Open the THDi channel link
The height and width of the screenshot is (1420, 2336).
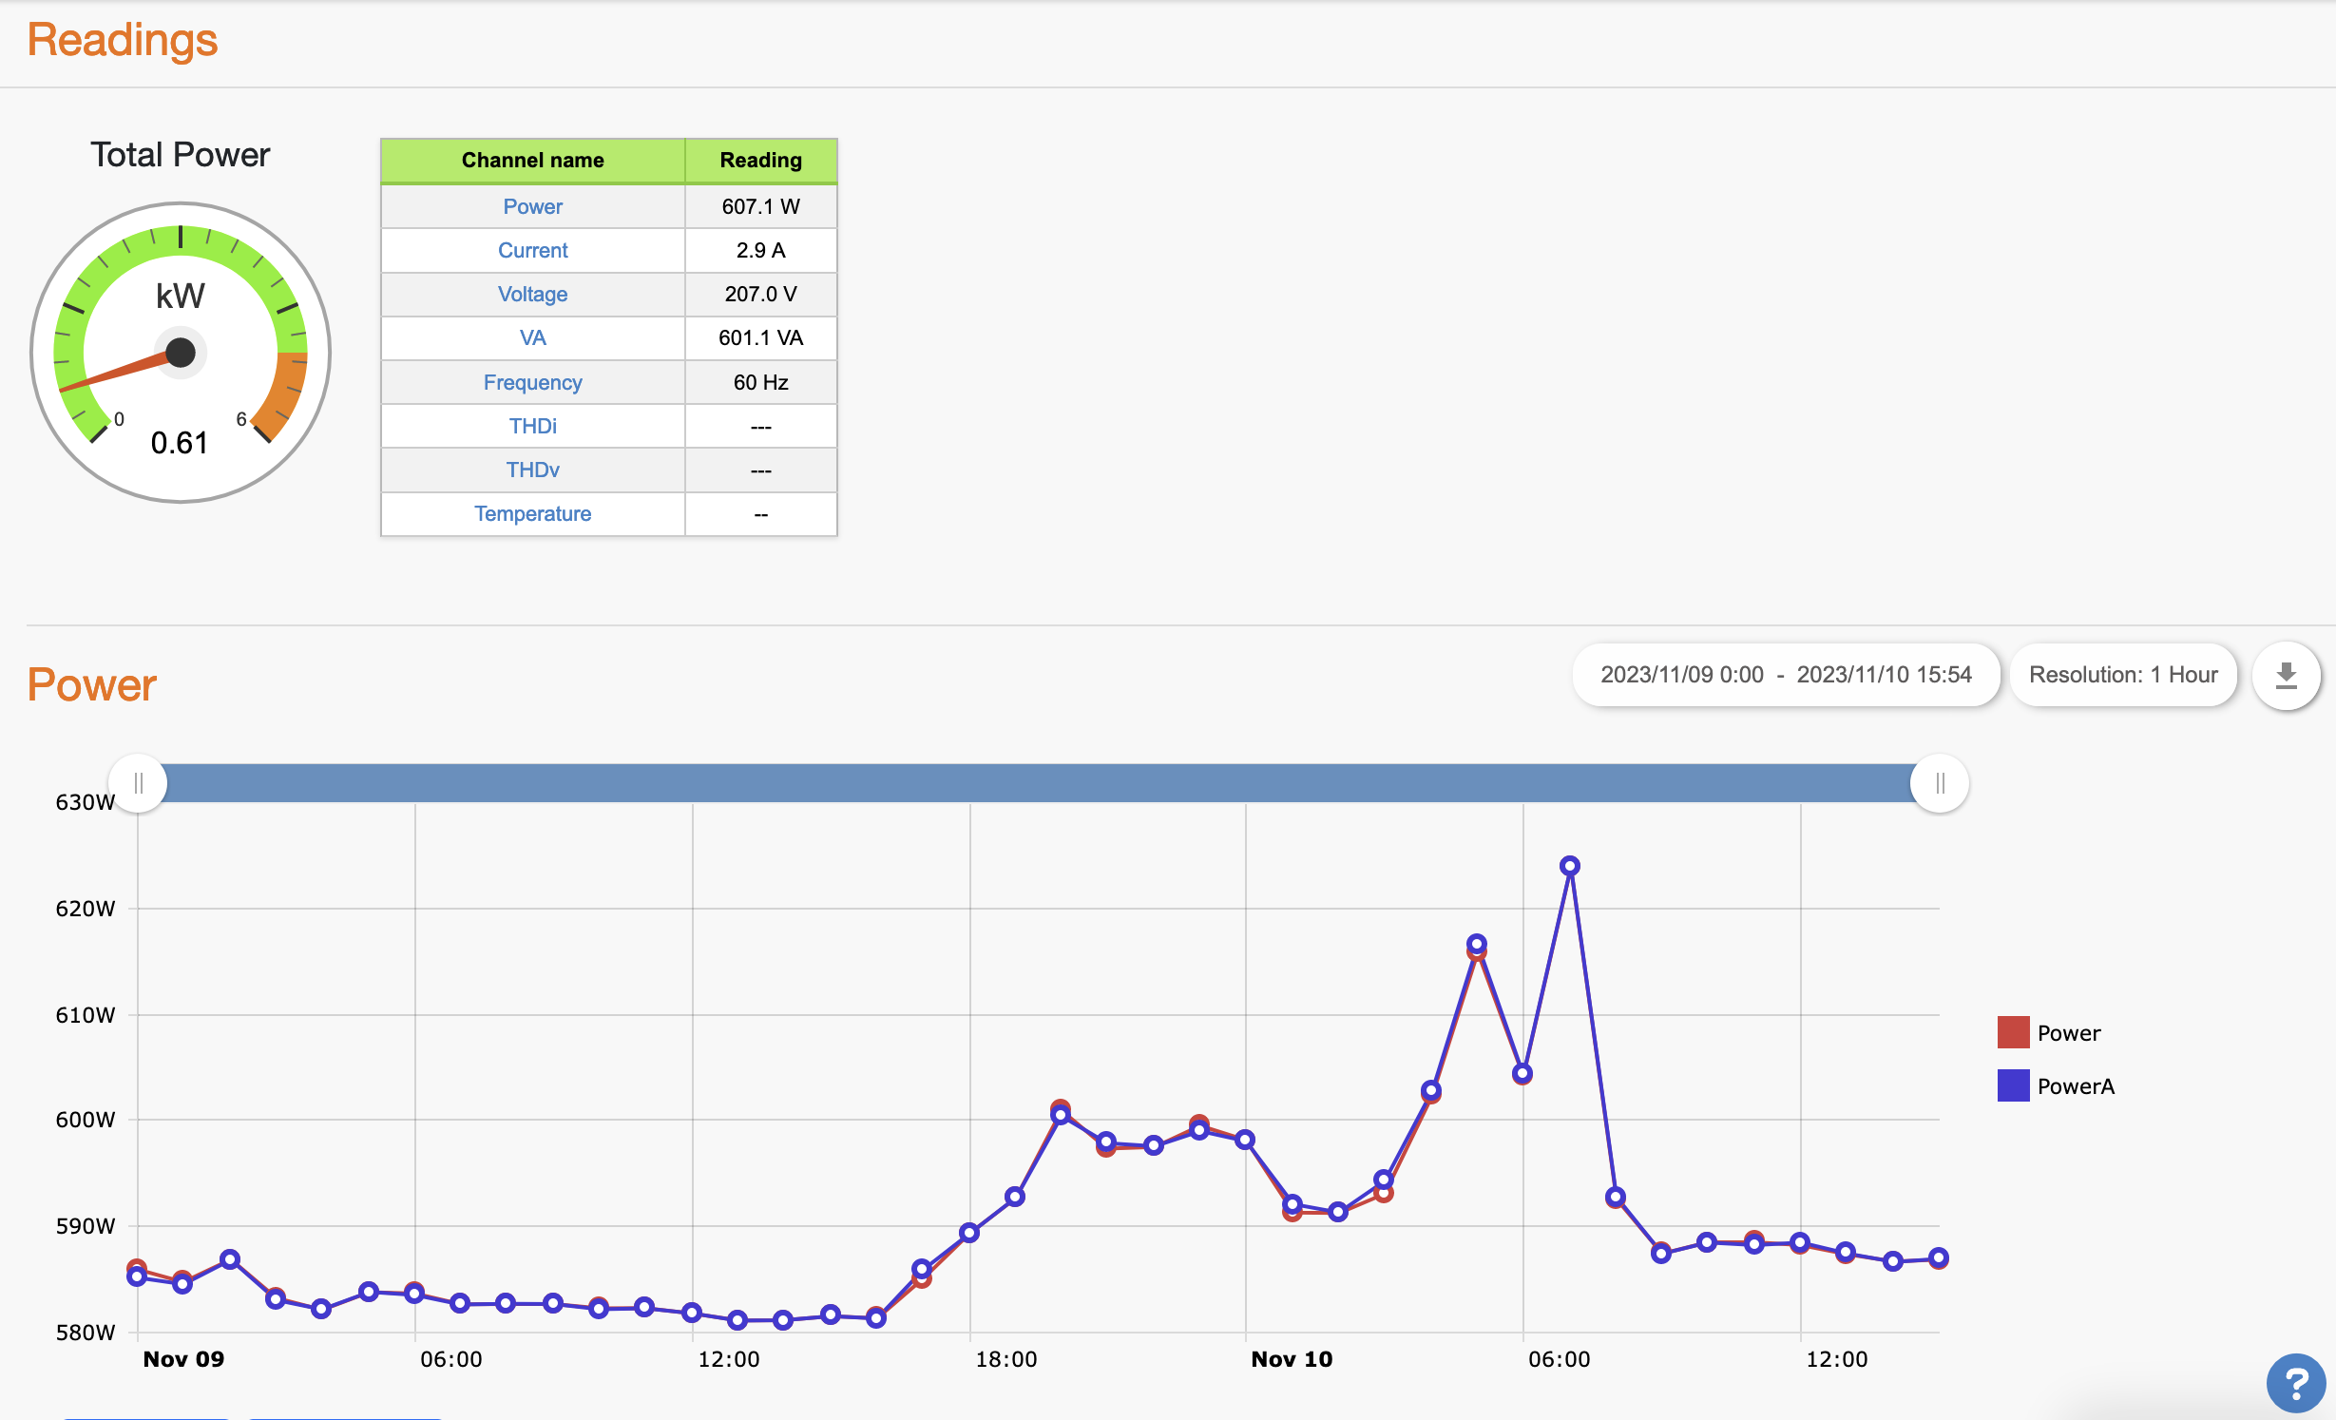[532, 425]
